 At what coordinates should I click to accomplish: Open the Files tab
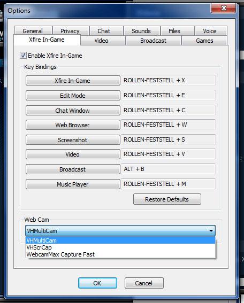coord(178,30)
